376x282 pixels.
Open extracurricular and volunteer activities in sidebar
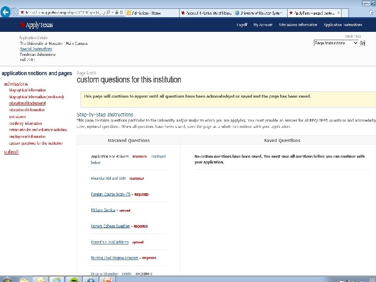click(x=38, y=130)
